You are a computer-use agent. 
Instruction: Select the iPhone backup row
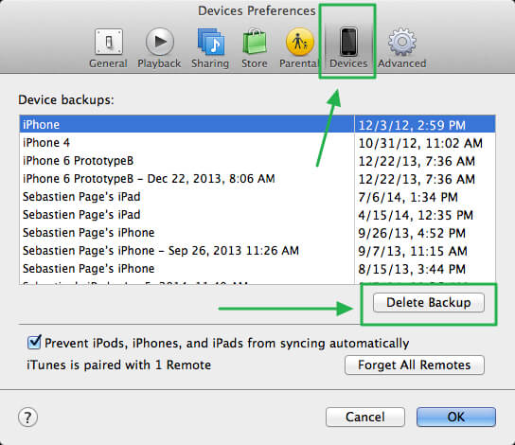(257, 125)
